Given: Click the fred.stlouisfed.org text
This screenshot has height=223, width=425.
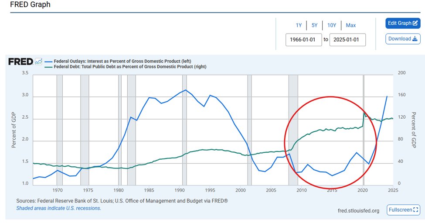Looking at the screenshot, I should (358, 211).
